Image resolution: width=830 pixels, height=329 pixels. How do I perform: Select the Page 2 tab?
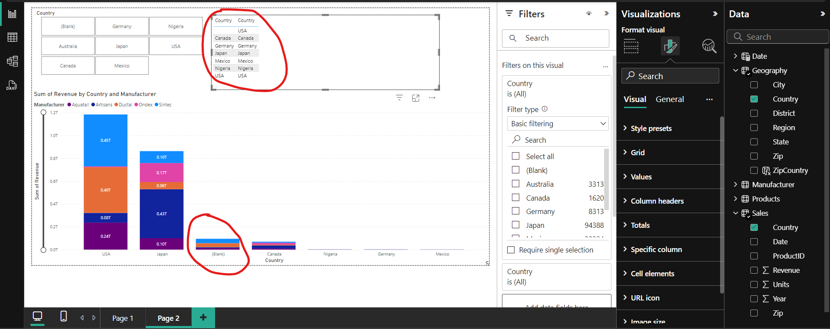(x=168, y=318)
